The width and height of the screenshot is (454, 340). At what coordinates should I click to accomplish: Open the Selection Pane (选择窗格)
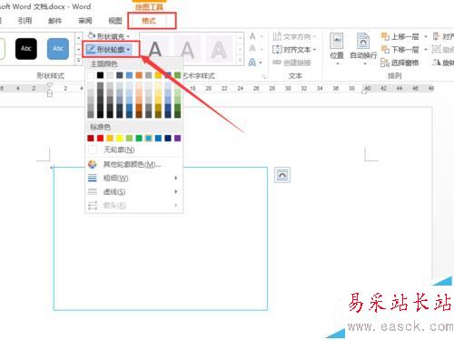(x=400, y=63)
